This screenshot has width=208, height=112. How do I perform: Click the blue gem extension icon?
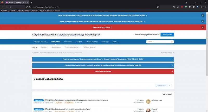[x=198, y=7]
